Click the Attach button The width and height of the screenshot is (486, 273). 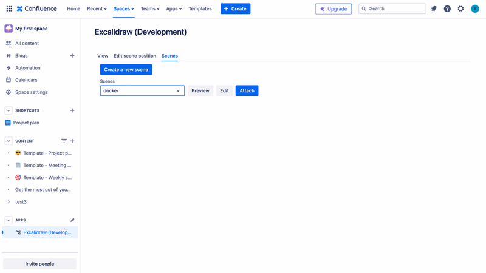click(247, 90)
